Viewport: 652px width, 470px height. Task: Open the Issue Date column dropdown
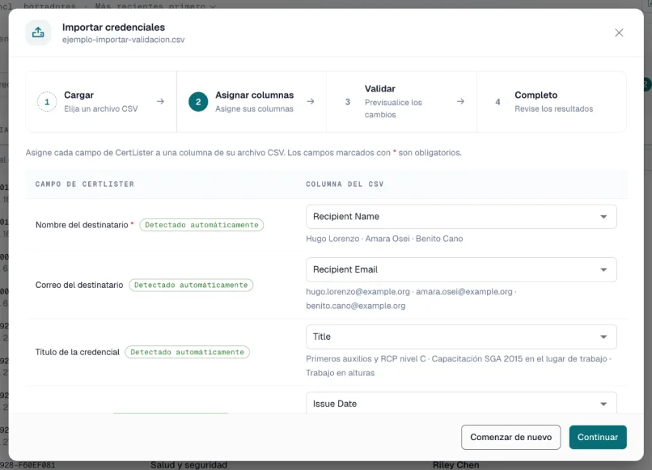(461, 403)
